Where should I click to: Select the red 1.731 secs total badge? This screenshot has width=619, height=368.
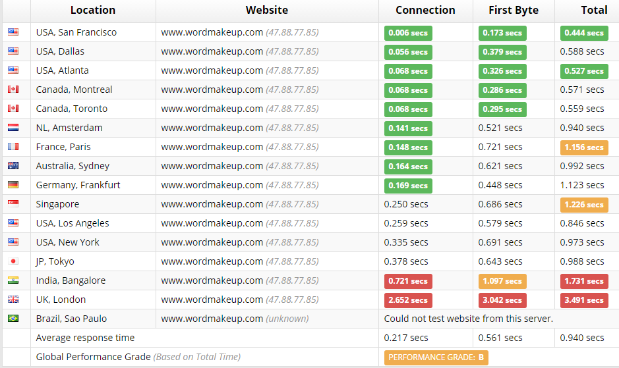[584, 281]
